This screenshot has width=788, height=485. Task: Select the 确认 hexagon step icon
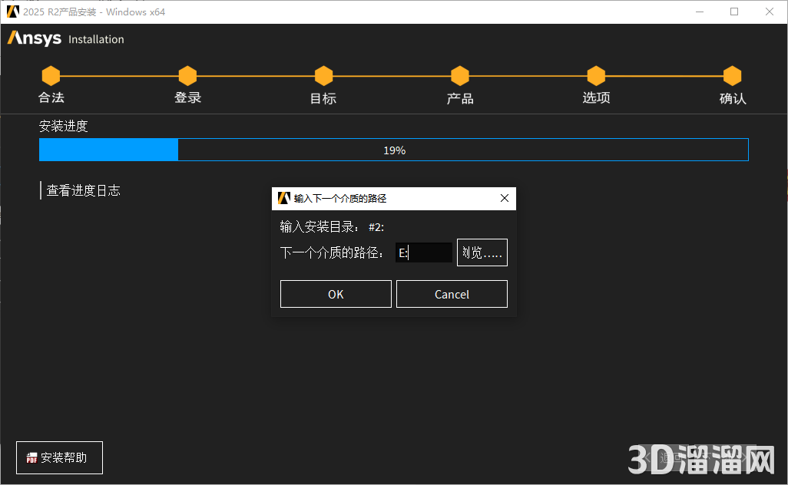coord(732,75)
